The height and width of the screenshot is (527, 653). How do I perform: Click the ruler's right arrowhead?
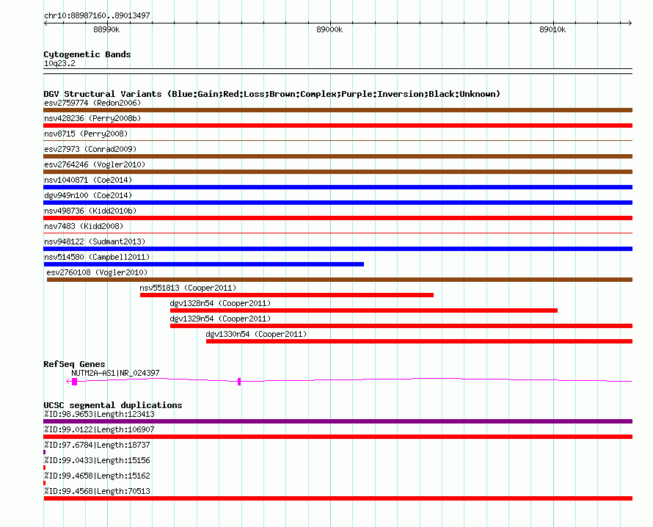pos(630,23)
